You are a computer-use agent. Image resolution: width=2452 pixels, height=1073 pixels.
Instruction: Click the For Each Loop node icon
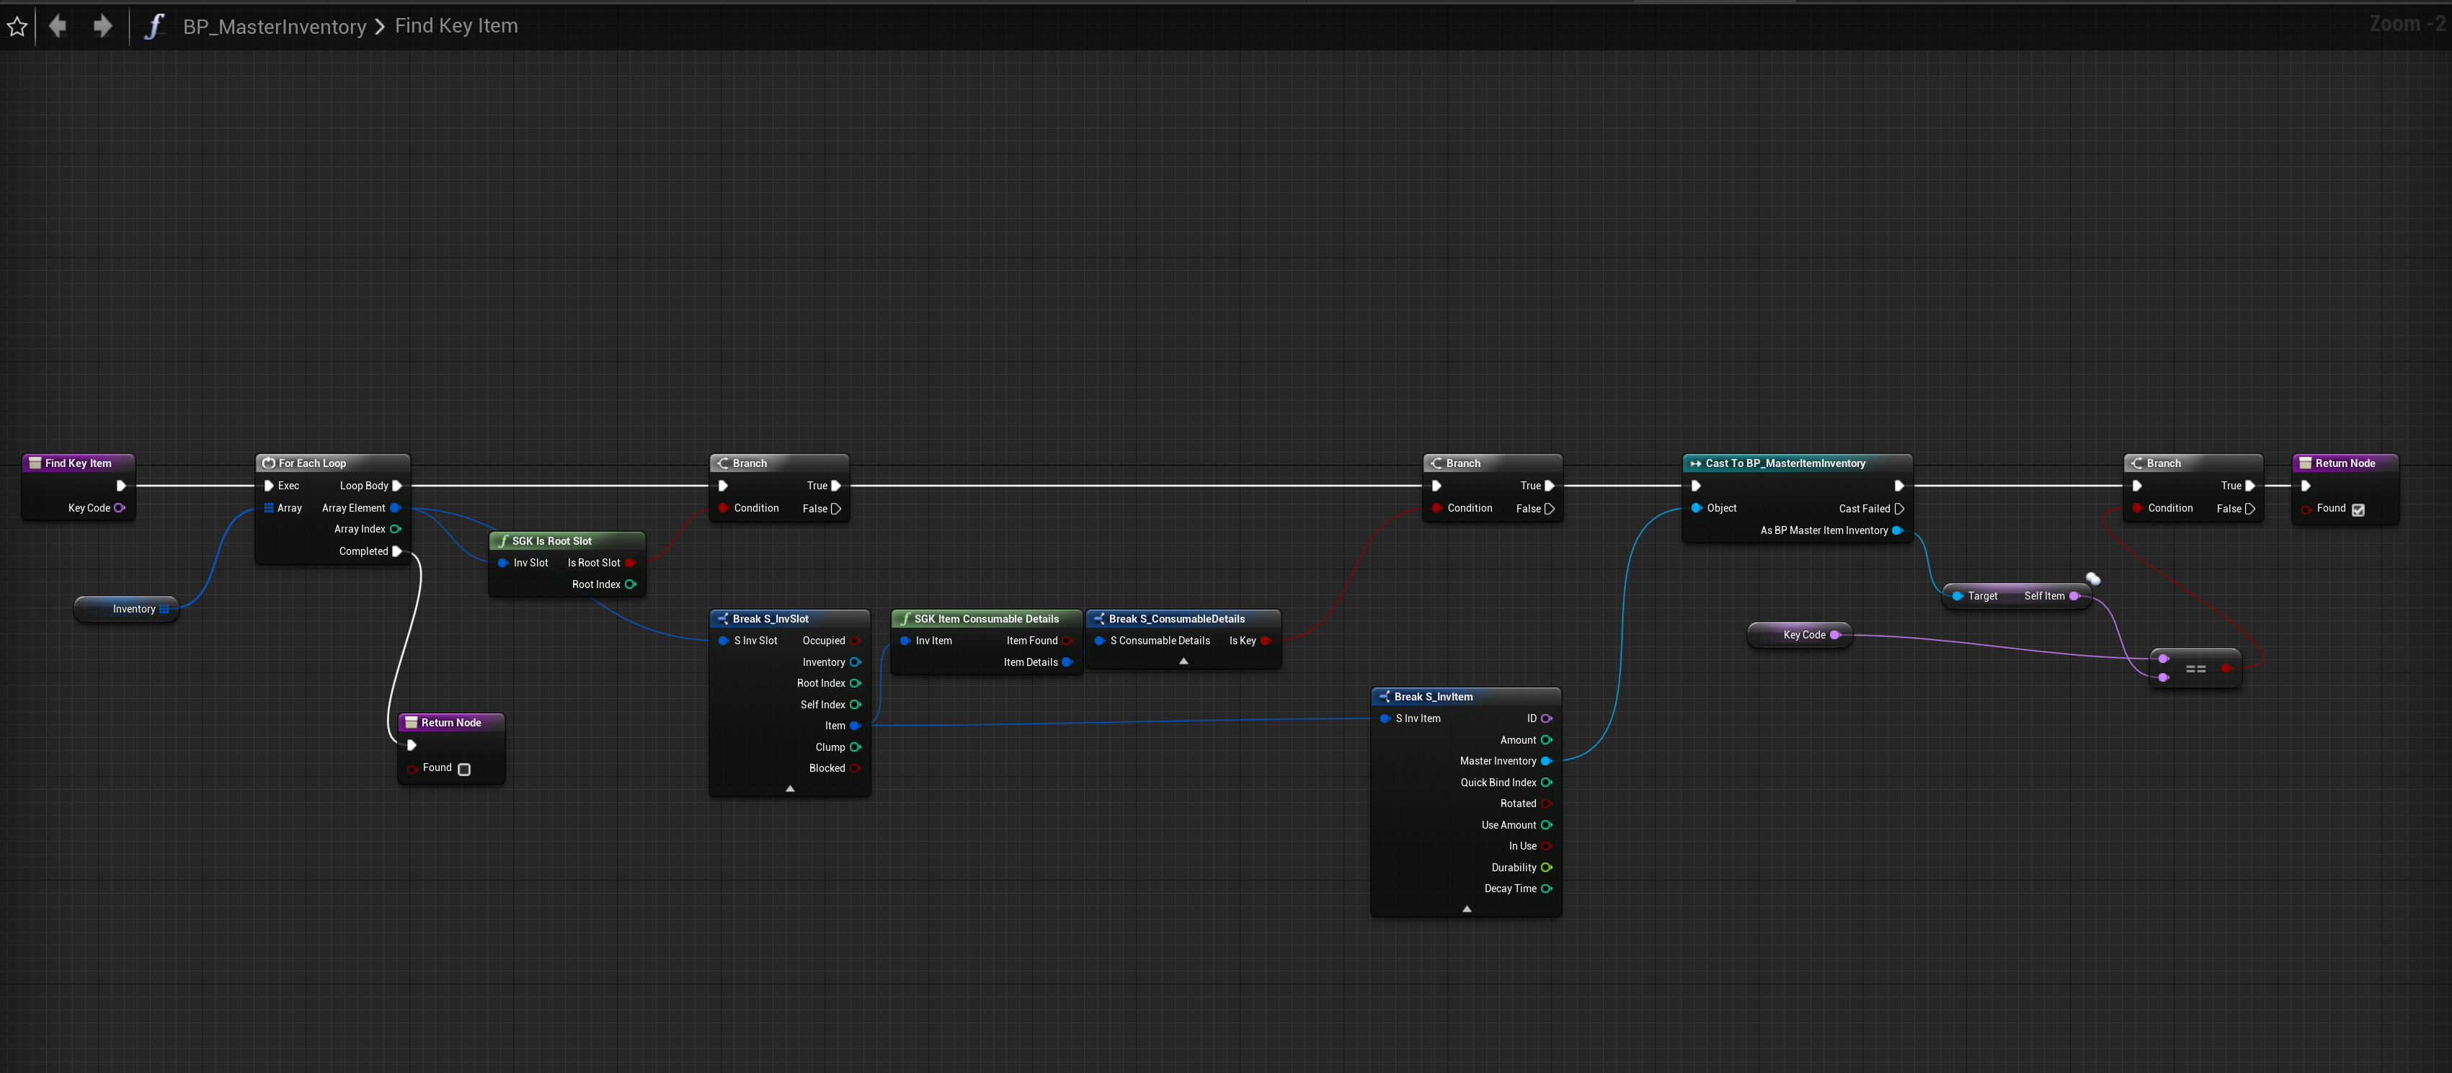(268, 463)
